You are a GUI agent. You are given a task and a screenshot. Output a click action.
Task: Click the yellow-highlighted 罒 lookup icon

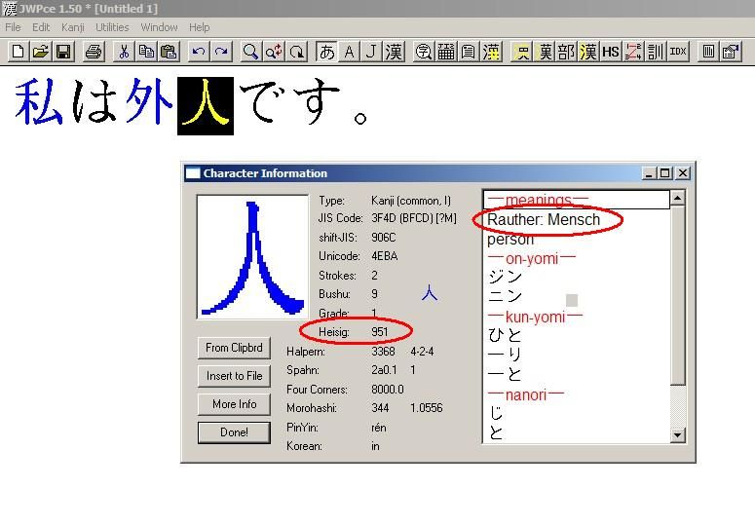pos(521,51)
